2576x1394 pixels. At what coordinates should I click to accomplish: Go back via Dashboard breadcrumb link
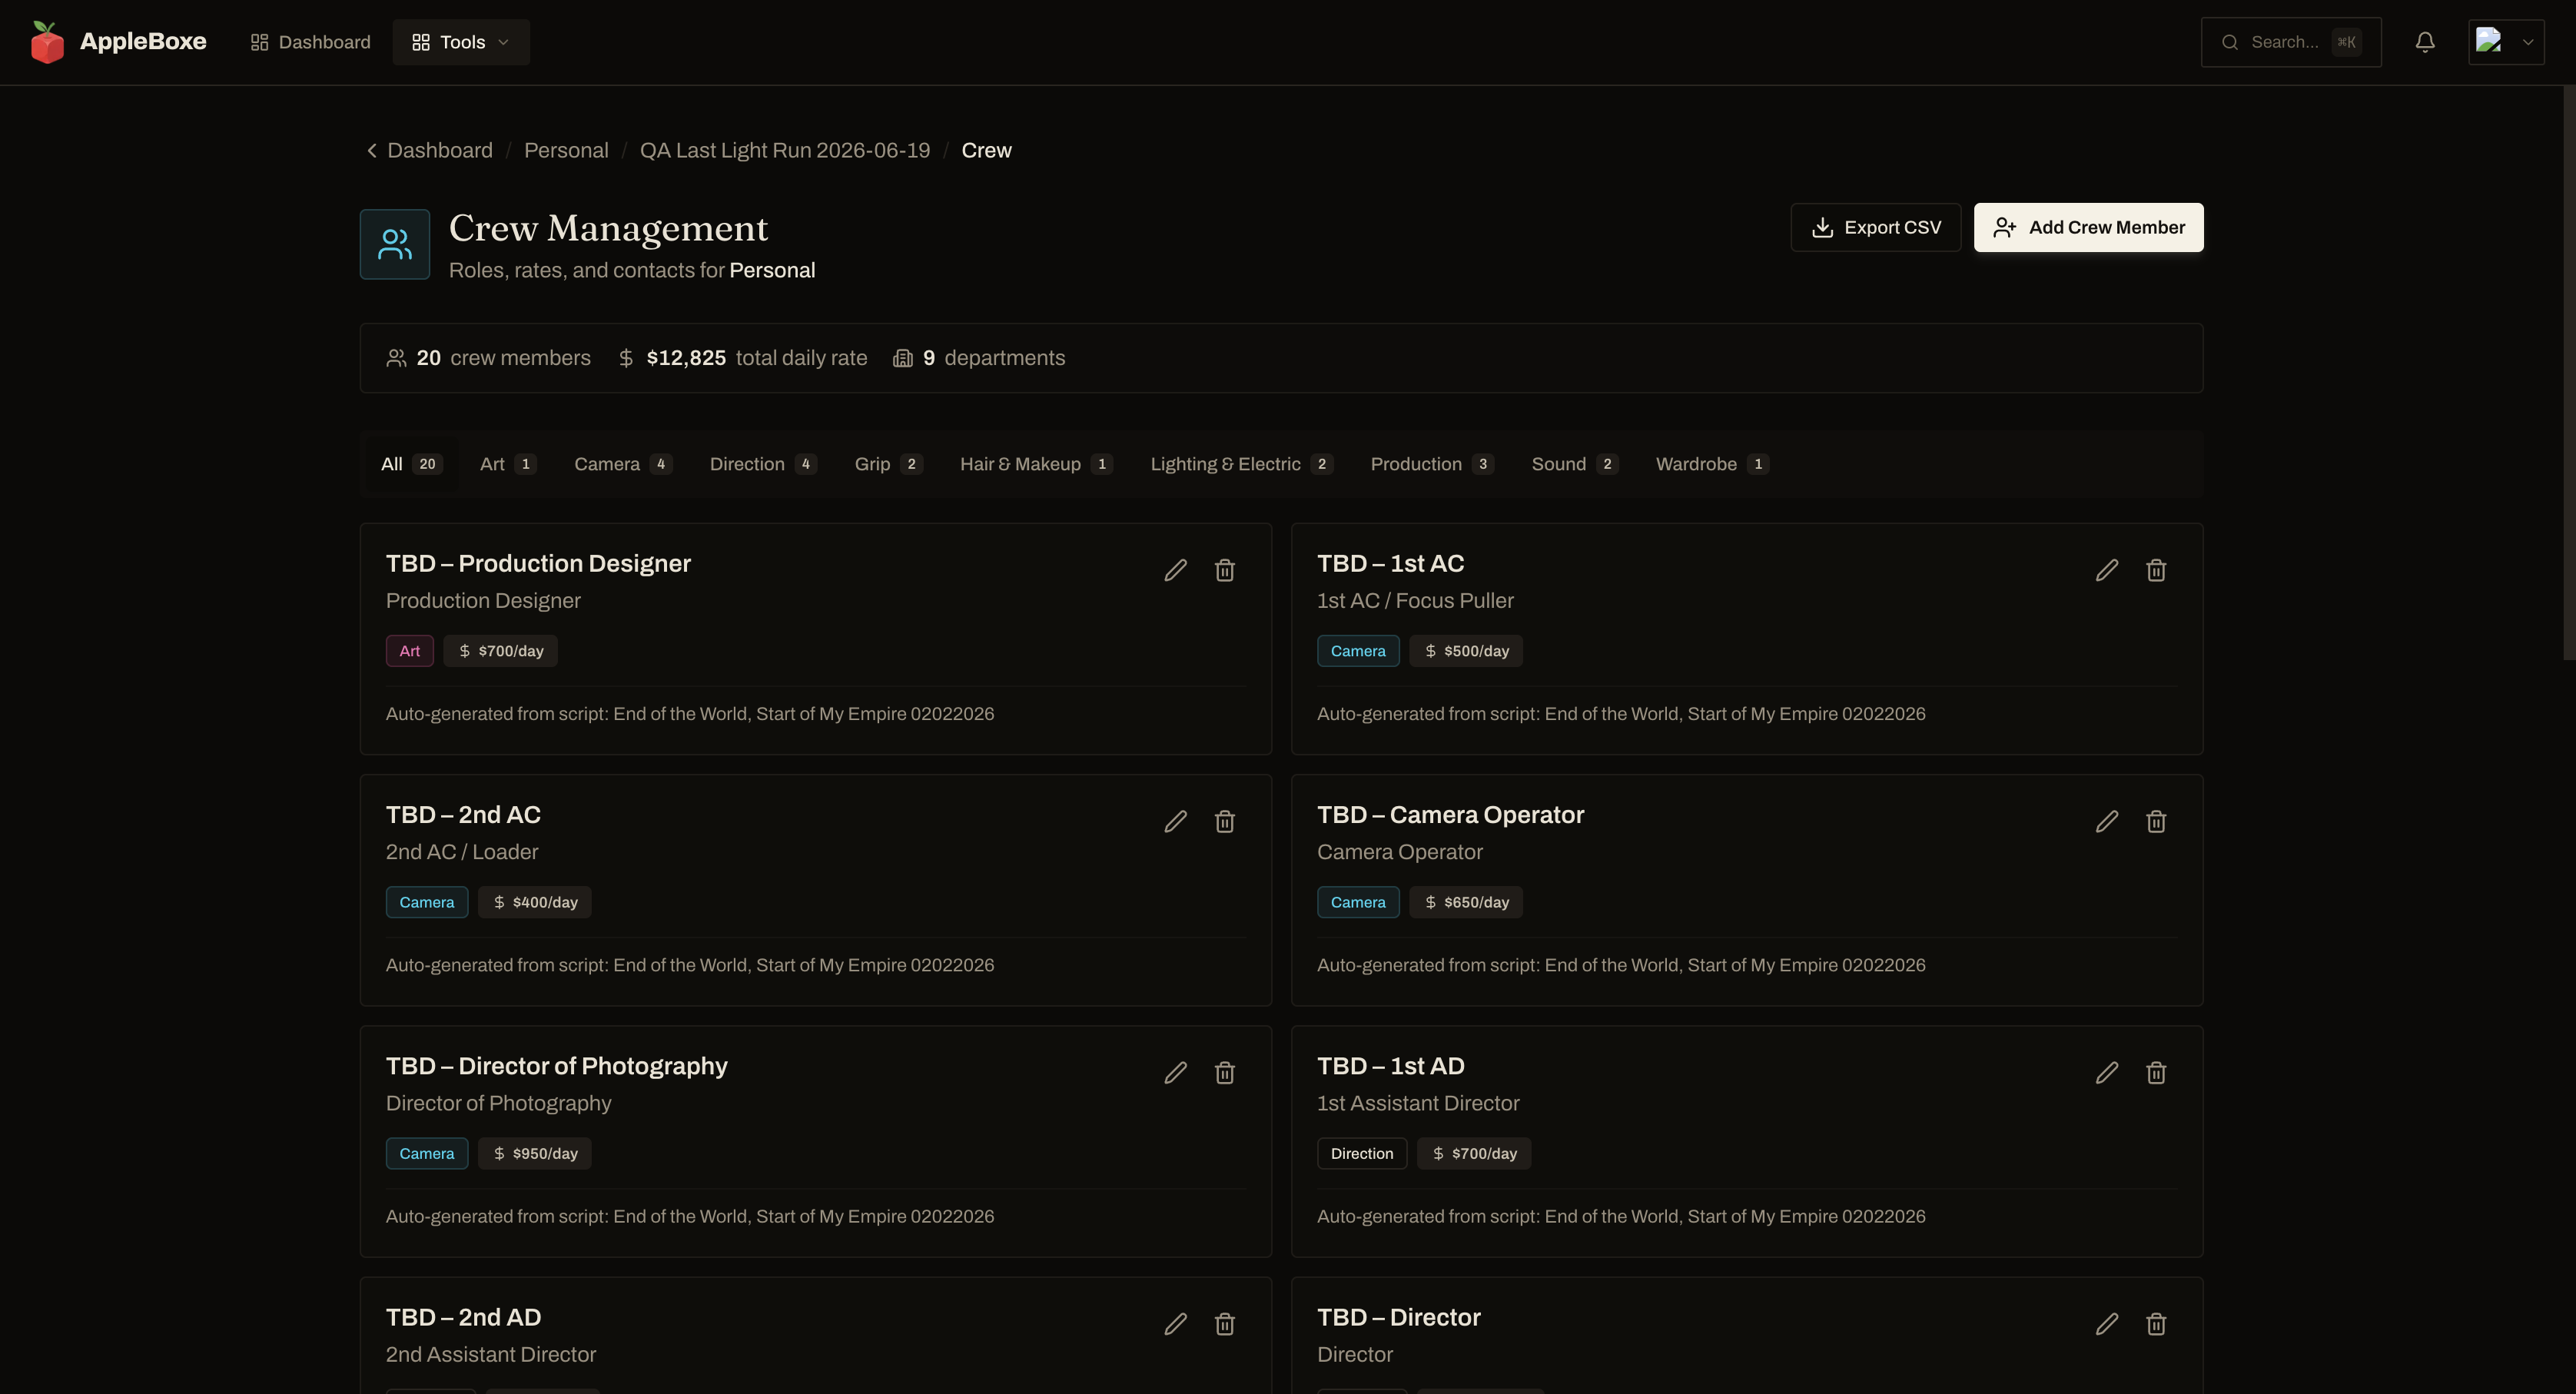point(429,150)
